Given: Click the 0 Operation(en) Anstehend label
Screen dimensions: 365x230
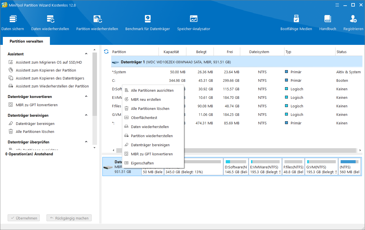Looking at the screenshot, I should (29, 154).
